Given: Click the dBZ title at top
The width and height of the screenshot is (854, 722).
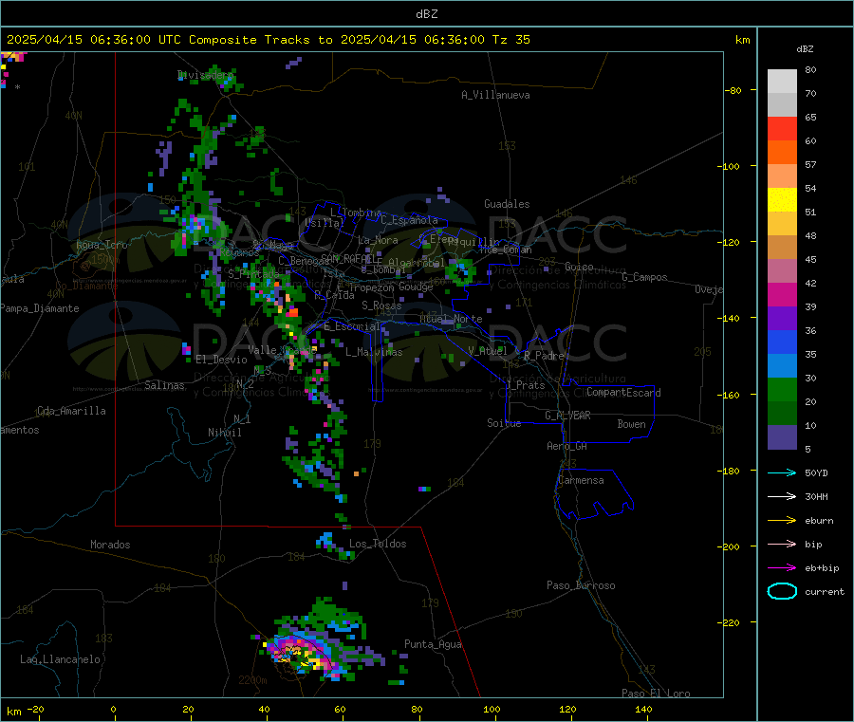Looking at the screenshot, I should (x=426, y=14).
